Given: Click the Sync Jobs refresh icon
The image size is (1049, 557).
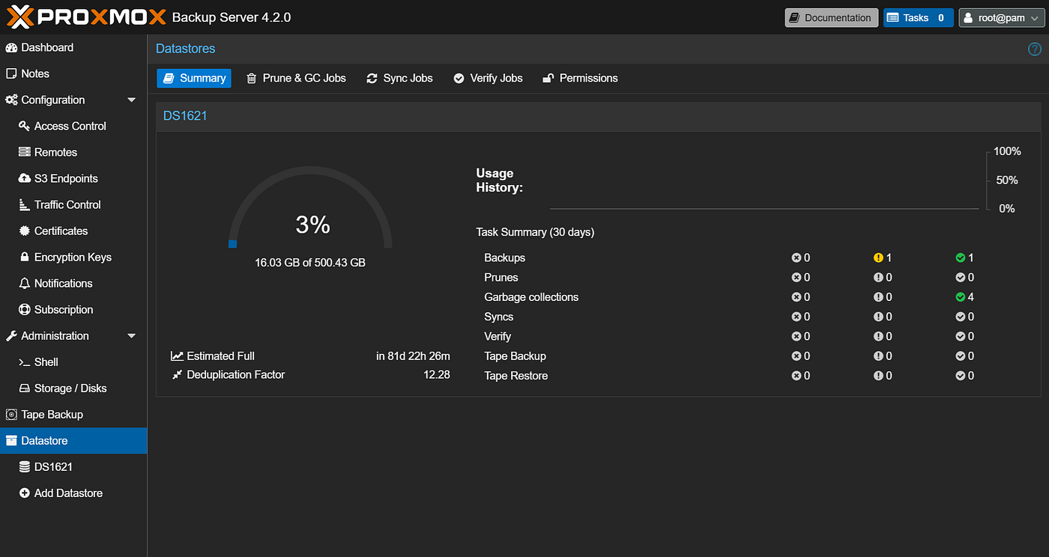Looking at the screenshot, I should 372,79.
